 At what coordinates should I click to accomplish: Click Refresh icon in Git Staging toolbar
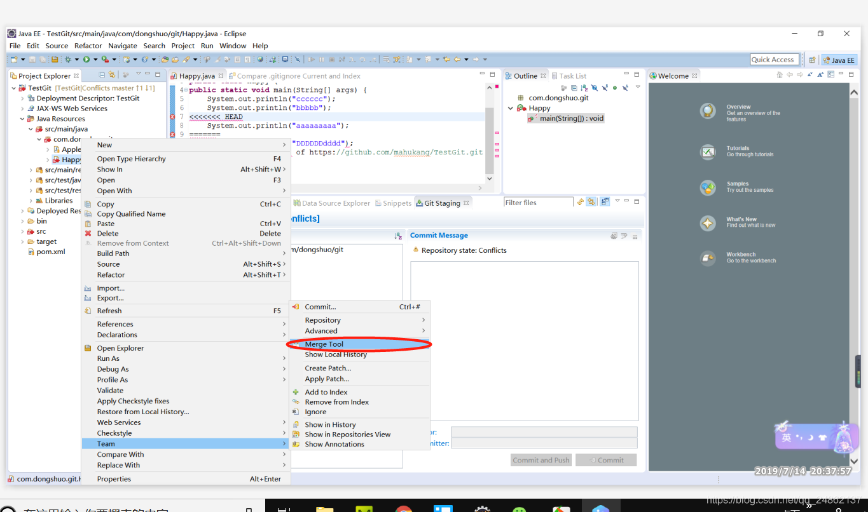(580, 202)
